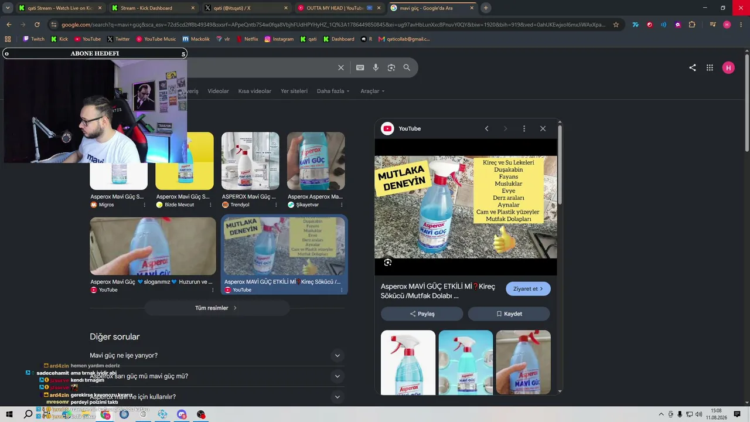Open the 'Diğer sorular' heading text
Viewport: 750px width, 422px height.
coord(115,337)
